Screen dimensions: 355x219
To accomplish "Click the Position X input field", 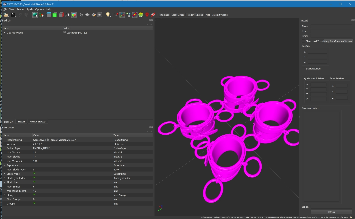I will [317, 52].
